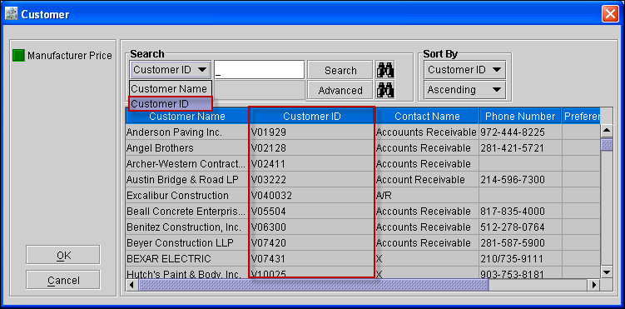This screenshot has height=309, width=625.
Task: Open the Ascending sort order dropdown
Action: pyautogui.click(x=464, y=90)
